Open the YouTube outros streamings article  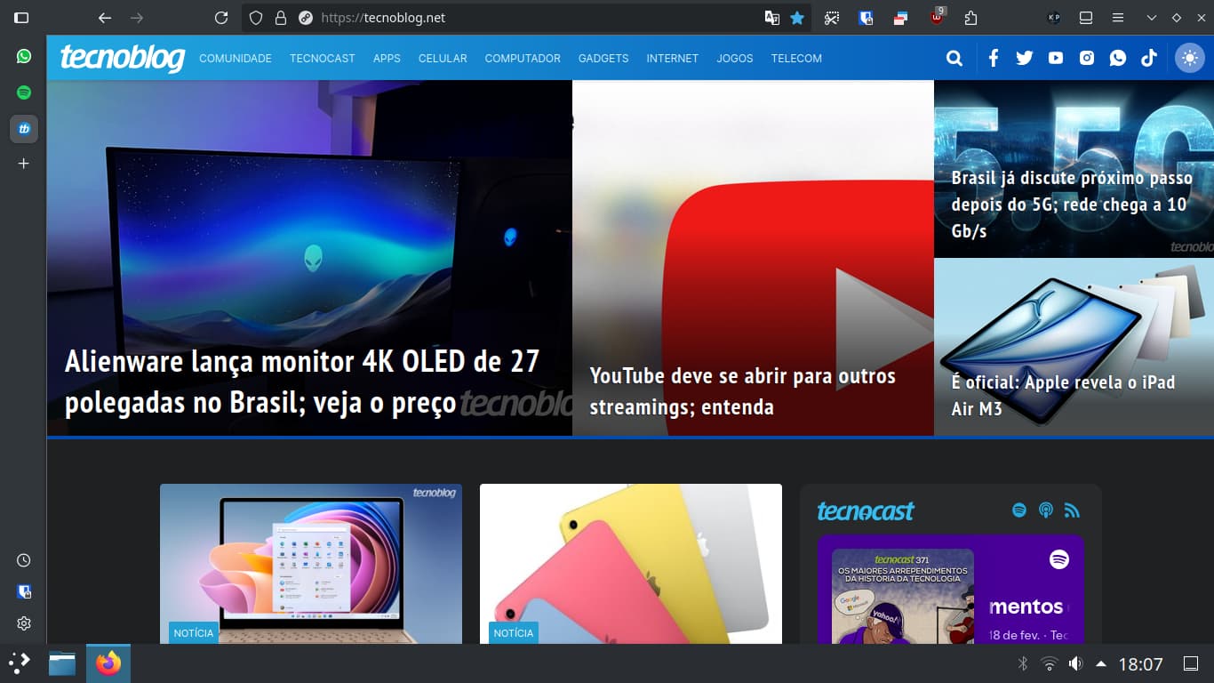(x=753, y=258)
